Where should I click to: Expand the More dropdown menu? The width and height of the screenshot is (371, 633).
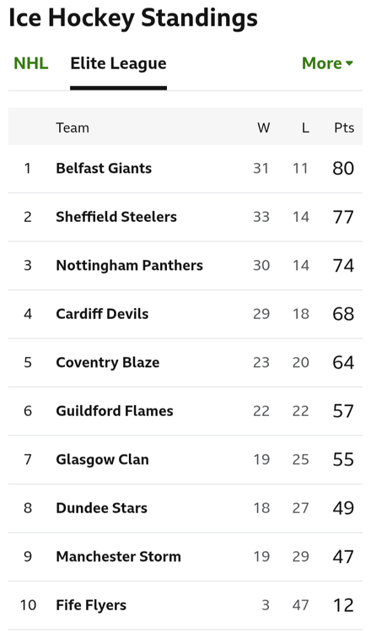click(x=327, y=63)
